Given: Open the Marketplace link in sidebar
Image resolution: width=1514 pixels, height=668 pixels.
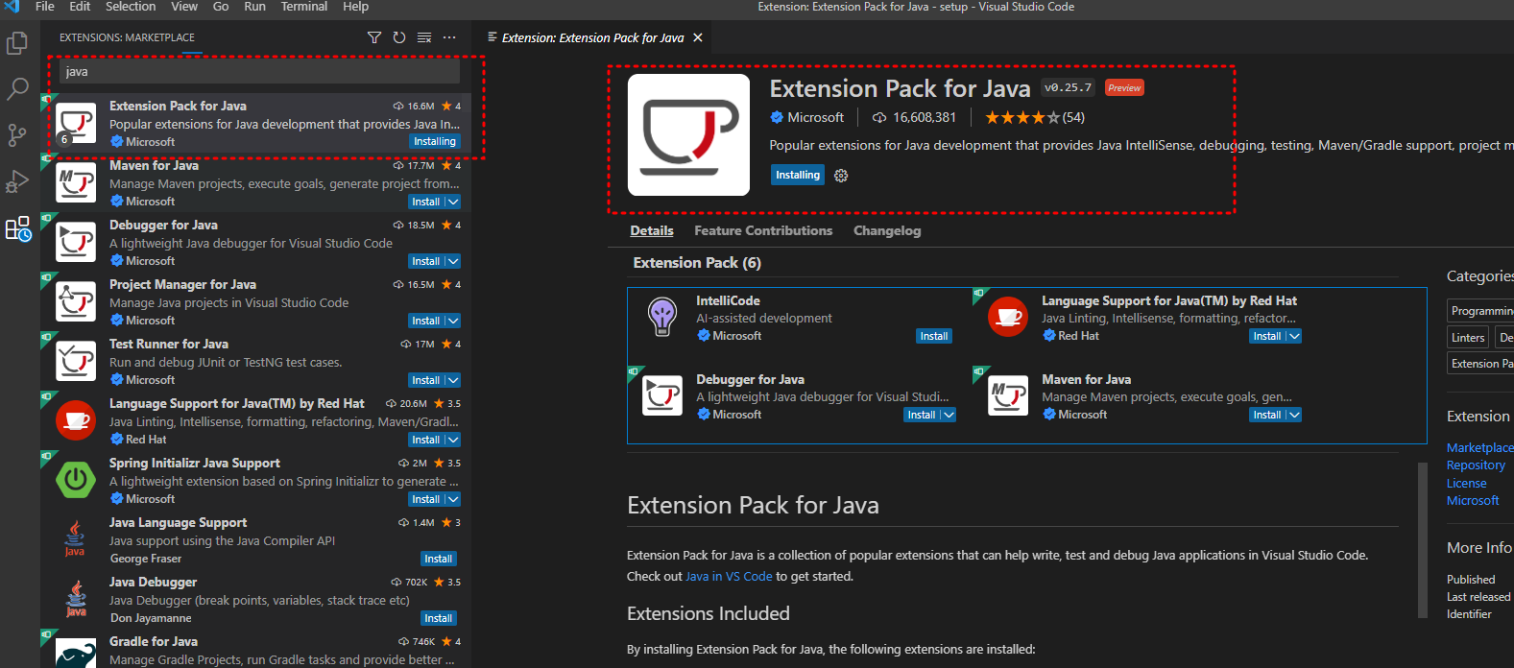Looking at the screenshot, I should (1479, 447).
